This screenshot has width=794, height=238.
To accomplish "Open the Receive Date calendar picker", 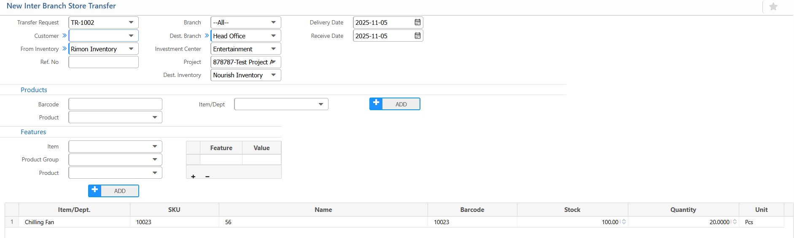I will (x=417, y=36).
